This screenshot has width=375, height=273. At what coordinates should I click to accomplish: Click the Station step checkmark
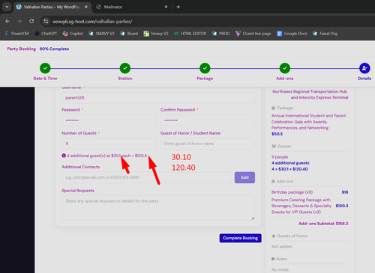[x=125, y=68]
